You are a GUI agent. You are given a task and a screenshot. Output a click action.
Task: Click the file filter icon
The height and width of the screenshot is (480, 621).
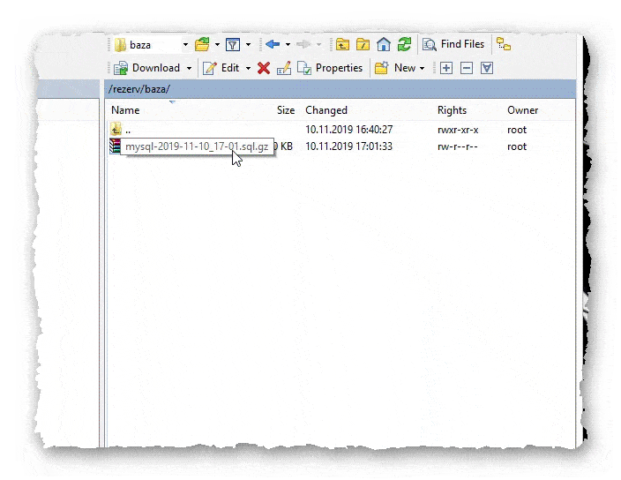click(x=233, y=45)
